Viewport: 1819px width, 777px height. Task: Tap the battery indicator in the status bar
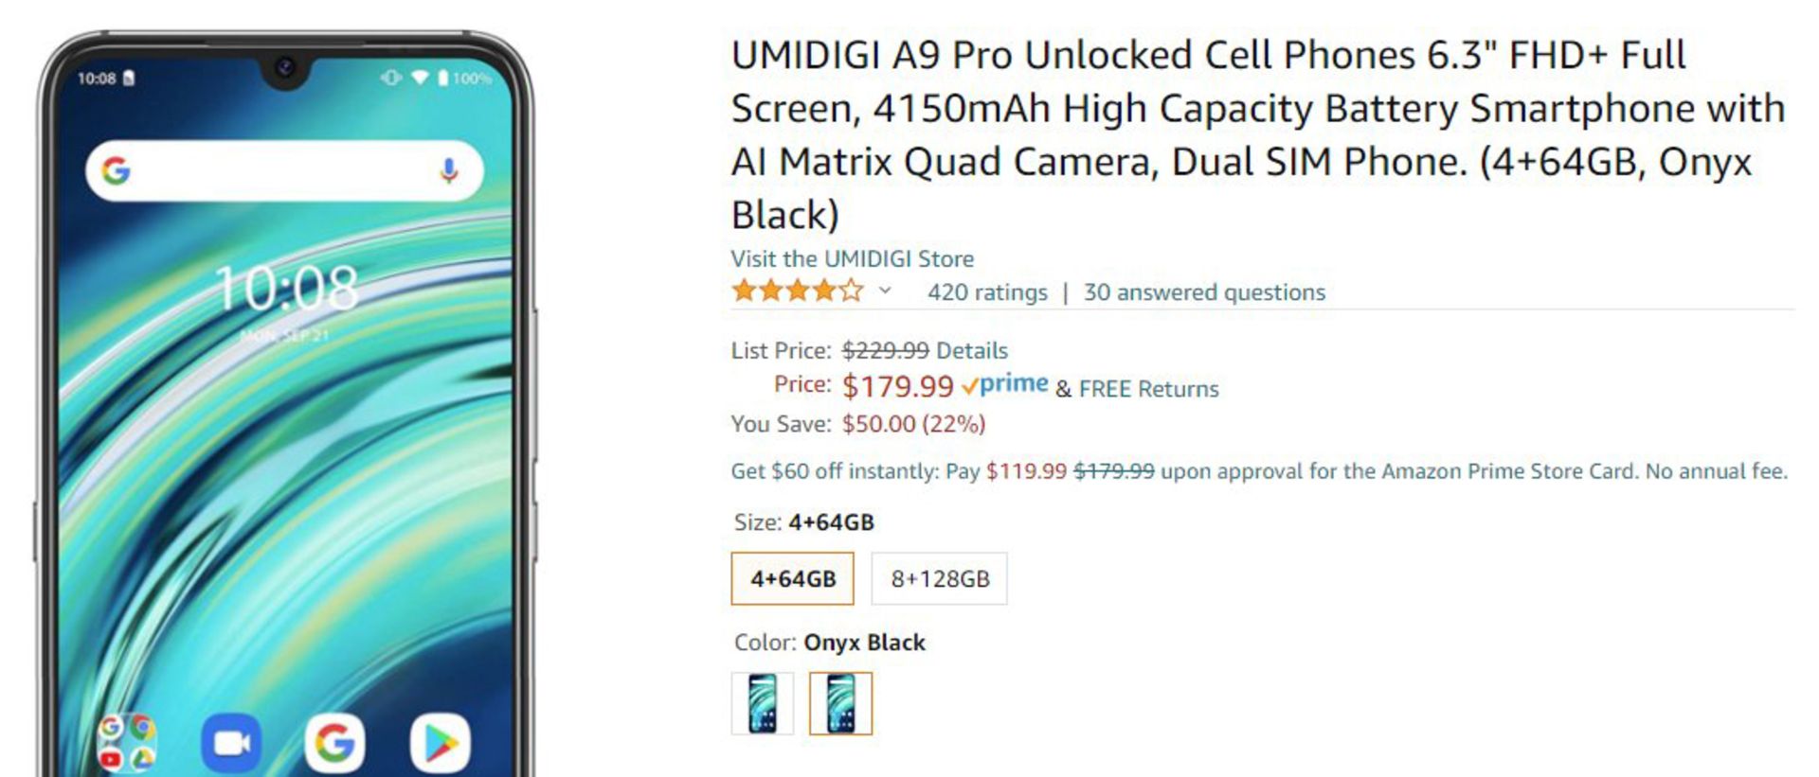coord(441,79)
